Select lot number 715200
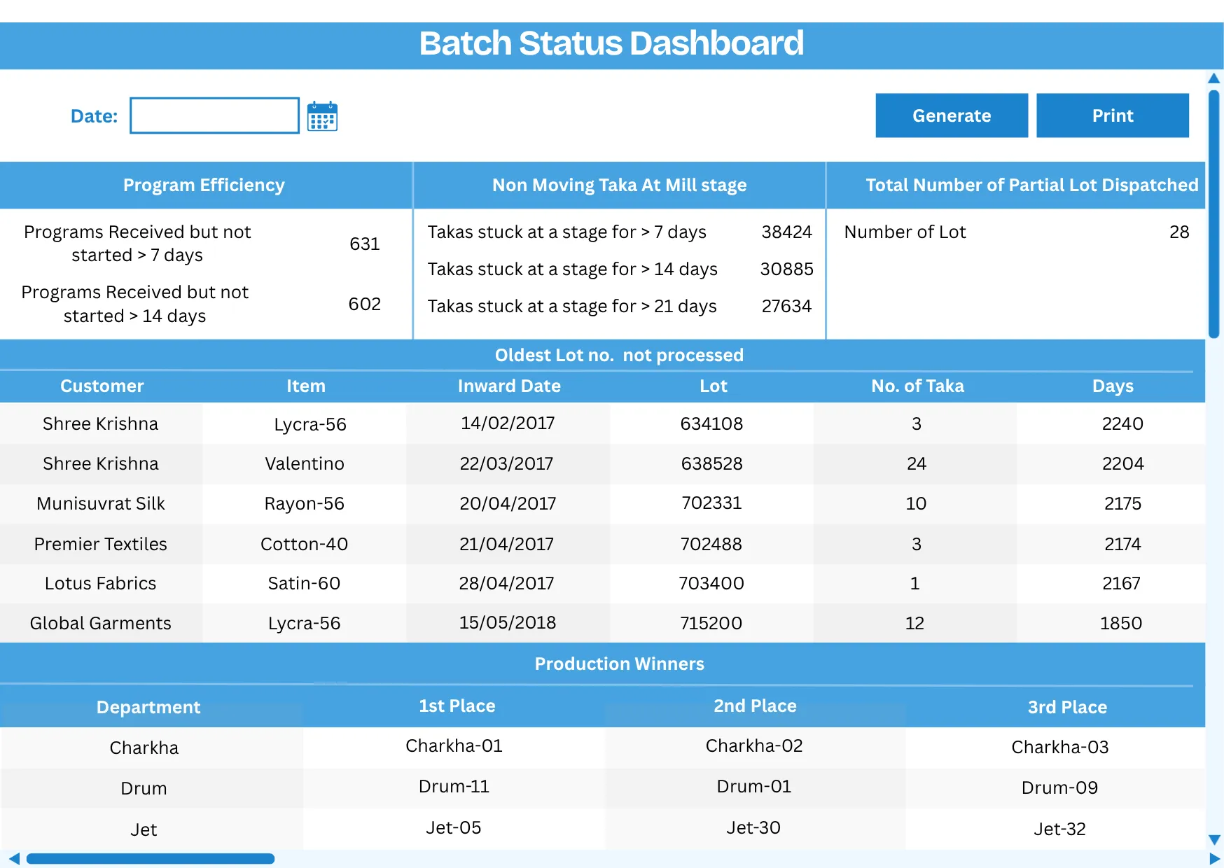 tap(711, 623)
